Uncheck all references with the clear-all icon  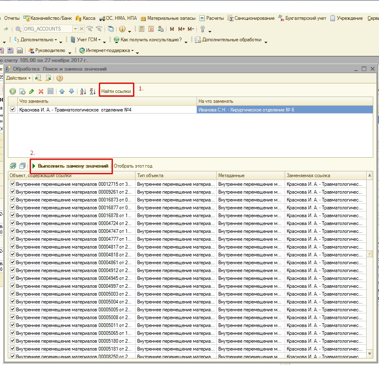click(x=22, y=166)
